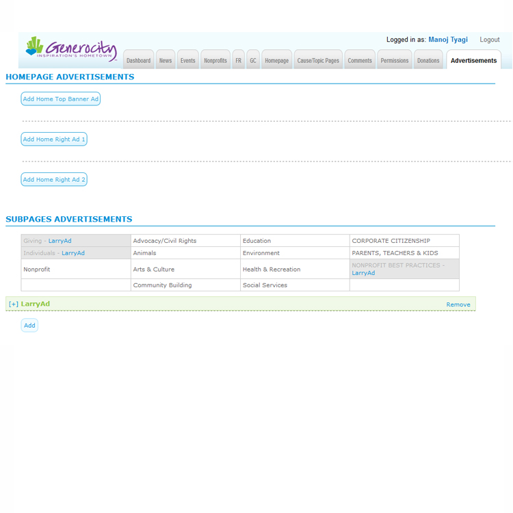Open LarryAd link in Giving row
This screenshot has width=513, height=513.
[x=60, y=241]
